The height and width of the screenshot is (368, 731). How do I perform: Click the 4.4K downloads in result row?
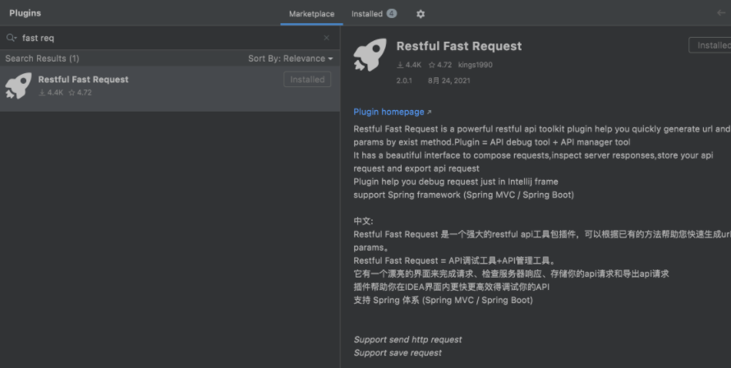[51, 92]
